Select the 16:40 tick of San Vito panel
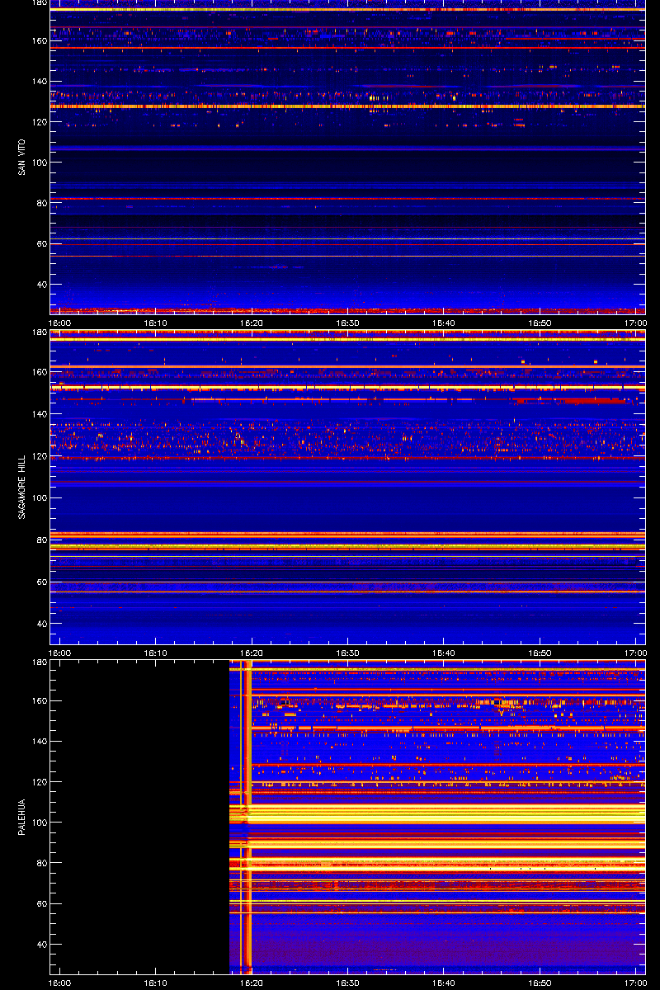Screen dimensions: 660x990 pyautogui.click(x=444, y=323)
